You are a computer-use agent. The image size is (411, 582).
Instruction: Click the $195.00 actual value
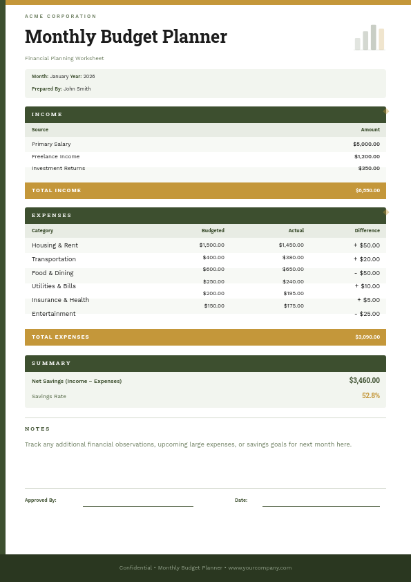[x=294, y=293]
